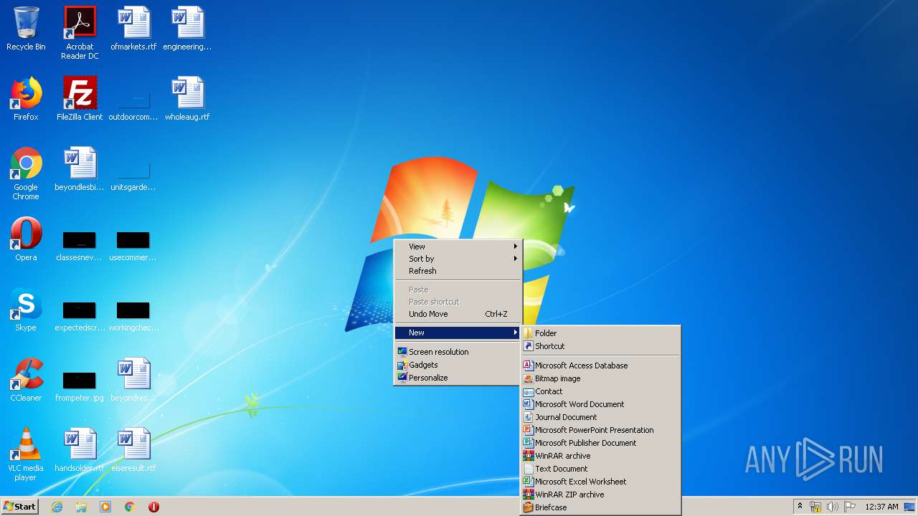This screenshot has height=516, width=918.
Task: Create new Microsoft Access Database
Action: point(600,365)
